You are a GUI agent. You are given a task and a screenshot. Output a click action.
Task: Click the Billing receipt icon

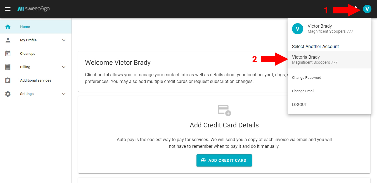(x=8, y=67)
